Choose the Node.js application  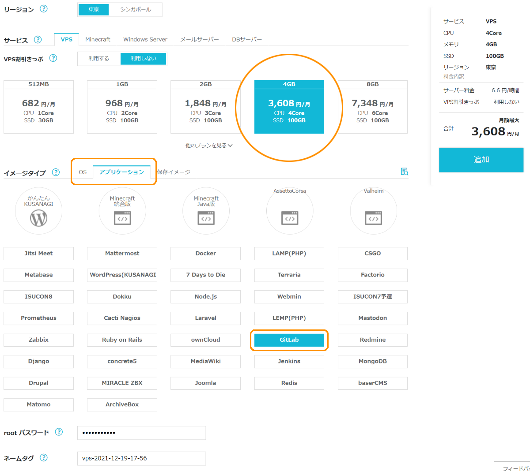click(x=206, y=297)
